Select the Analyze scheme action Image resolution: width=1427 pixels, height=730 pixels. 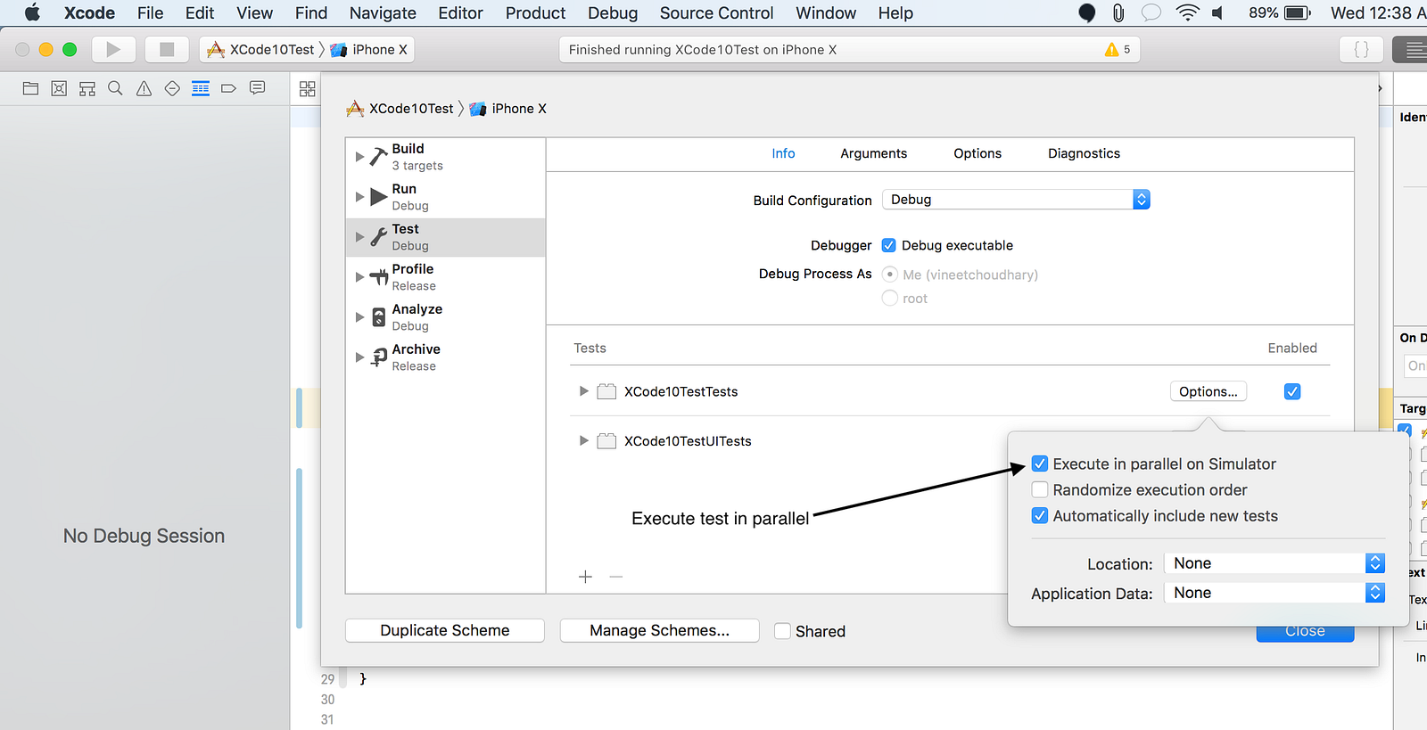click(445, 317)
